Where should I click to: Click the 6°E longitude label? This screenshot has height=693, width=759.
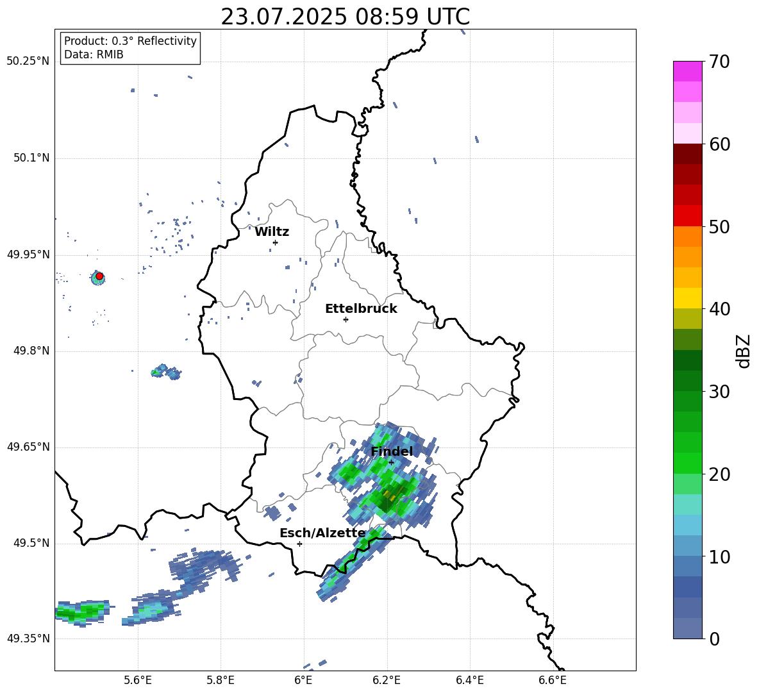(x=303, y=680)
